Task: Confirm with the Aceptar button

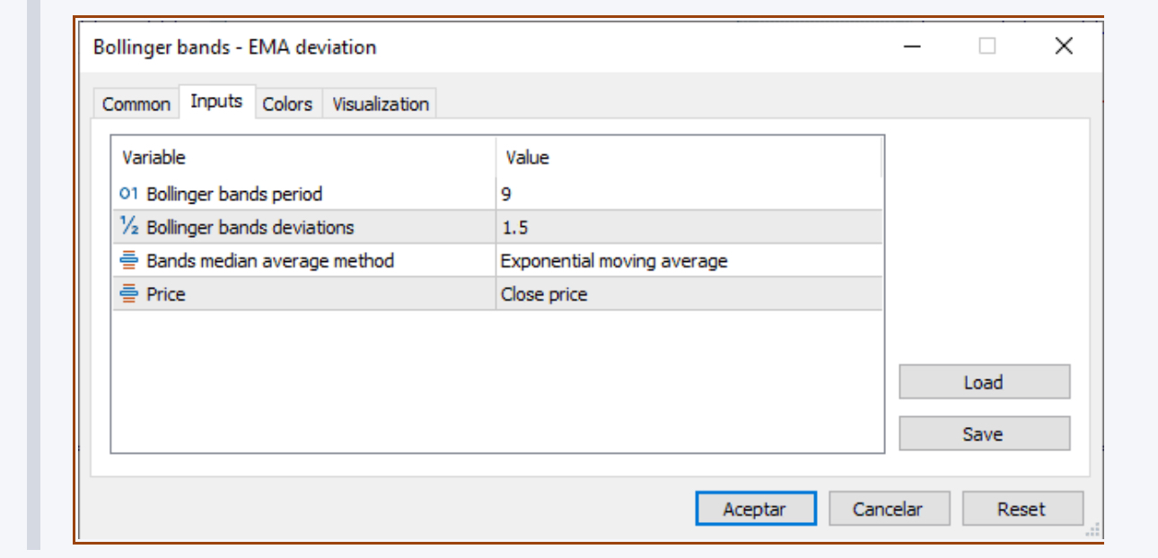Action: pos(755,509)
